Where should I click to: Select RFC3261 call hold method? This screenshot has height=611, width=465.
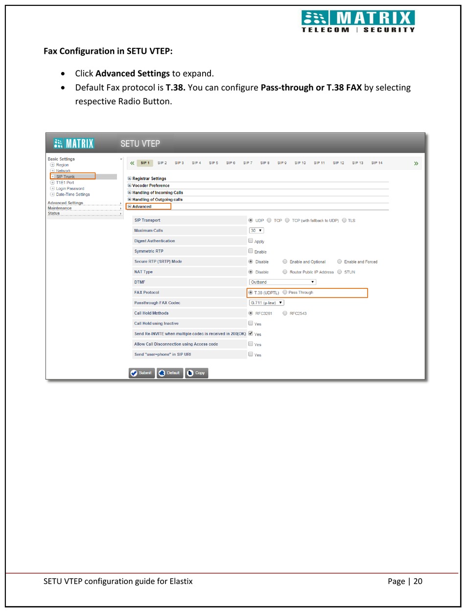point(251,313)
